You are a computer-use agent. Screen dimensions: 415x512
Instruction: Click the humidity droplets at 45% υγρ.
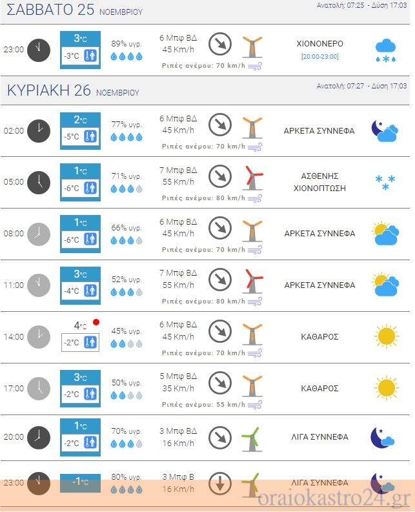tap(127, 343)
